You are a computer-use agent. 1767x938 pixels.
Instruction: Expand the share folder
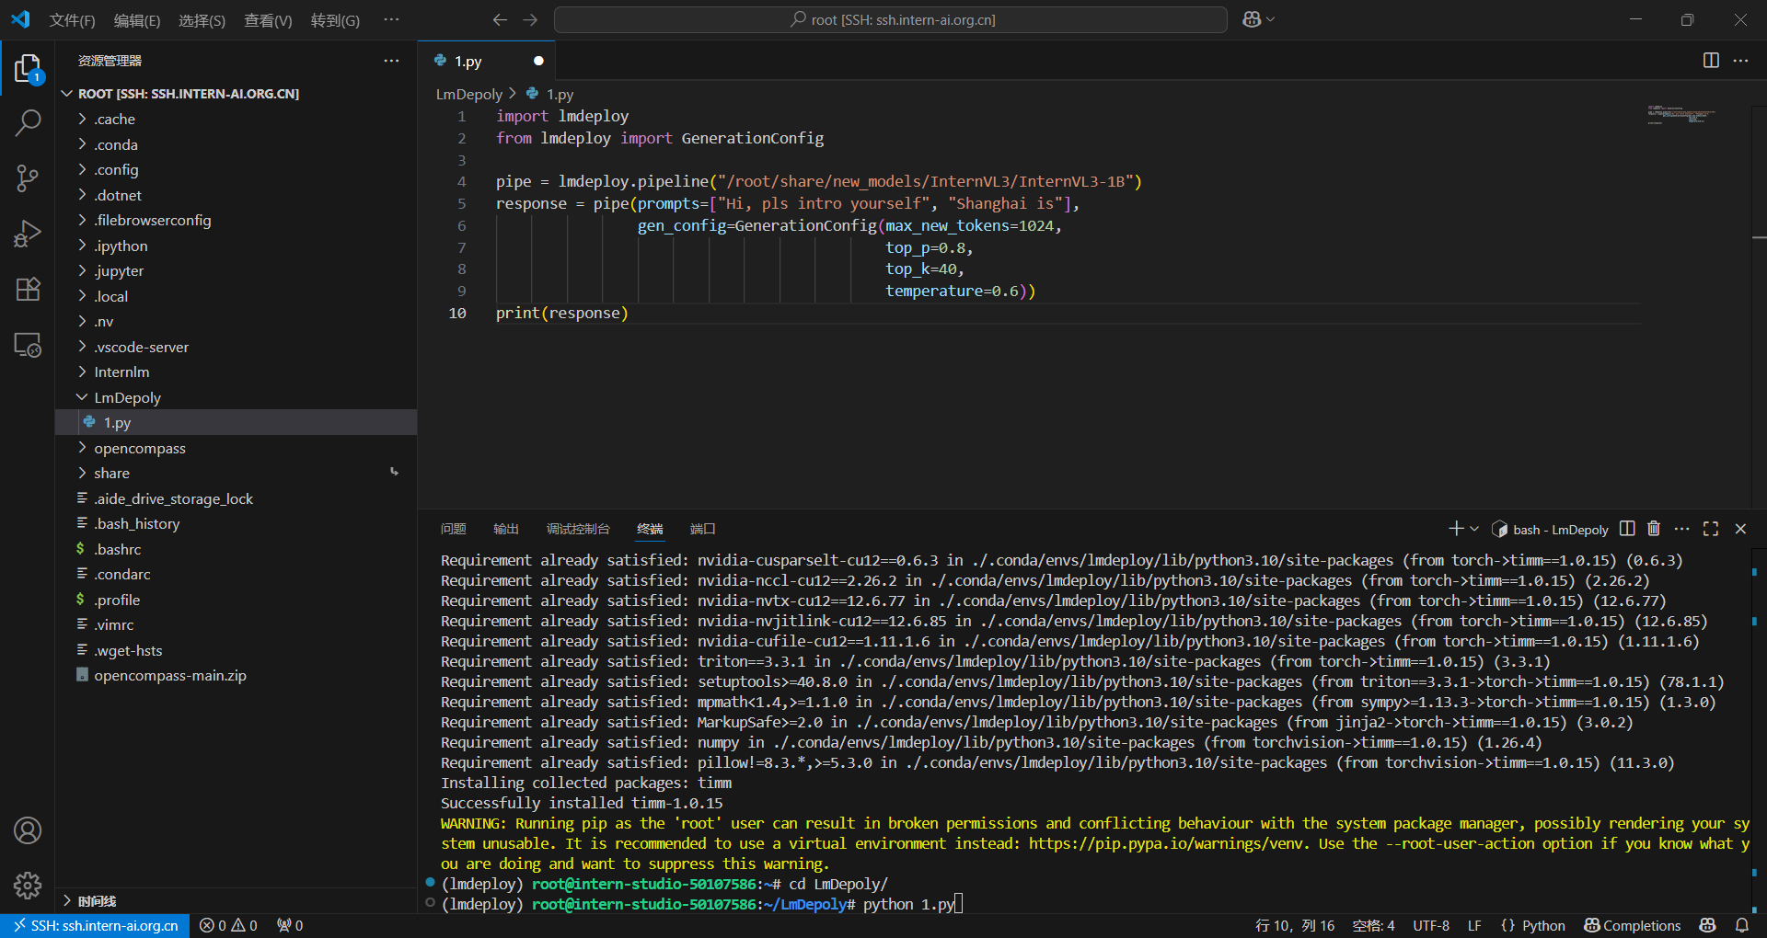tap(236, 473)
